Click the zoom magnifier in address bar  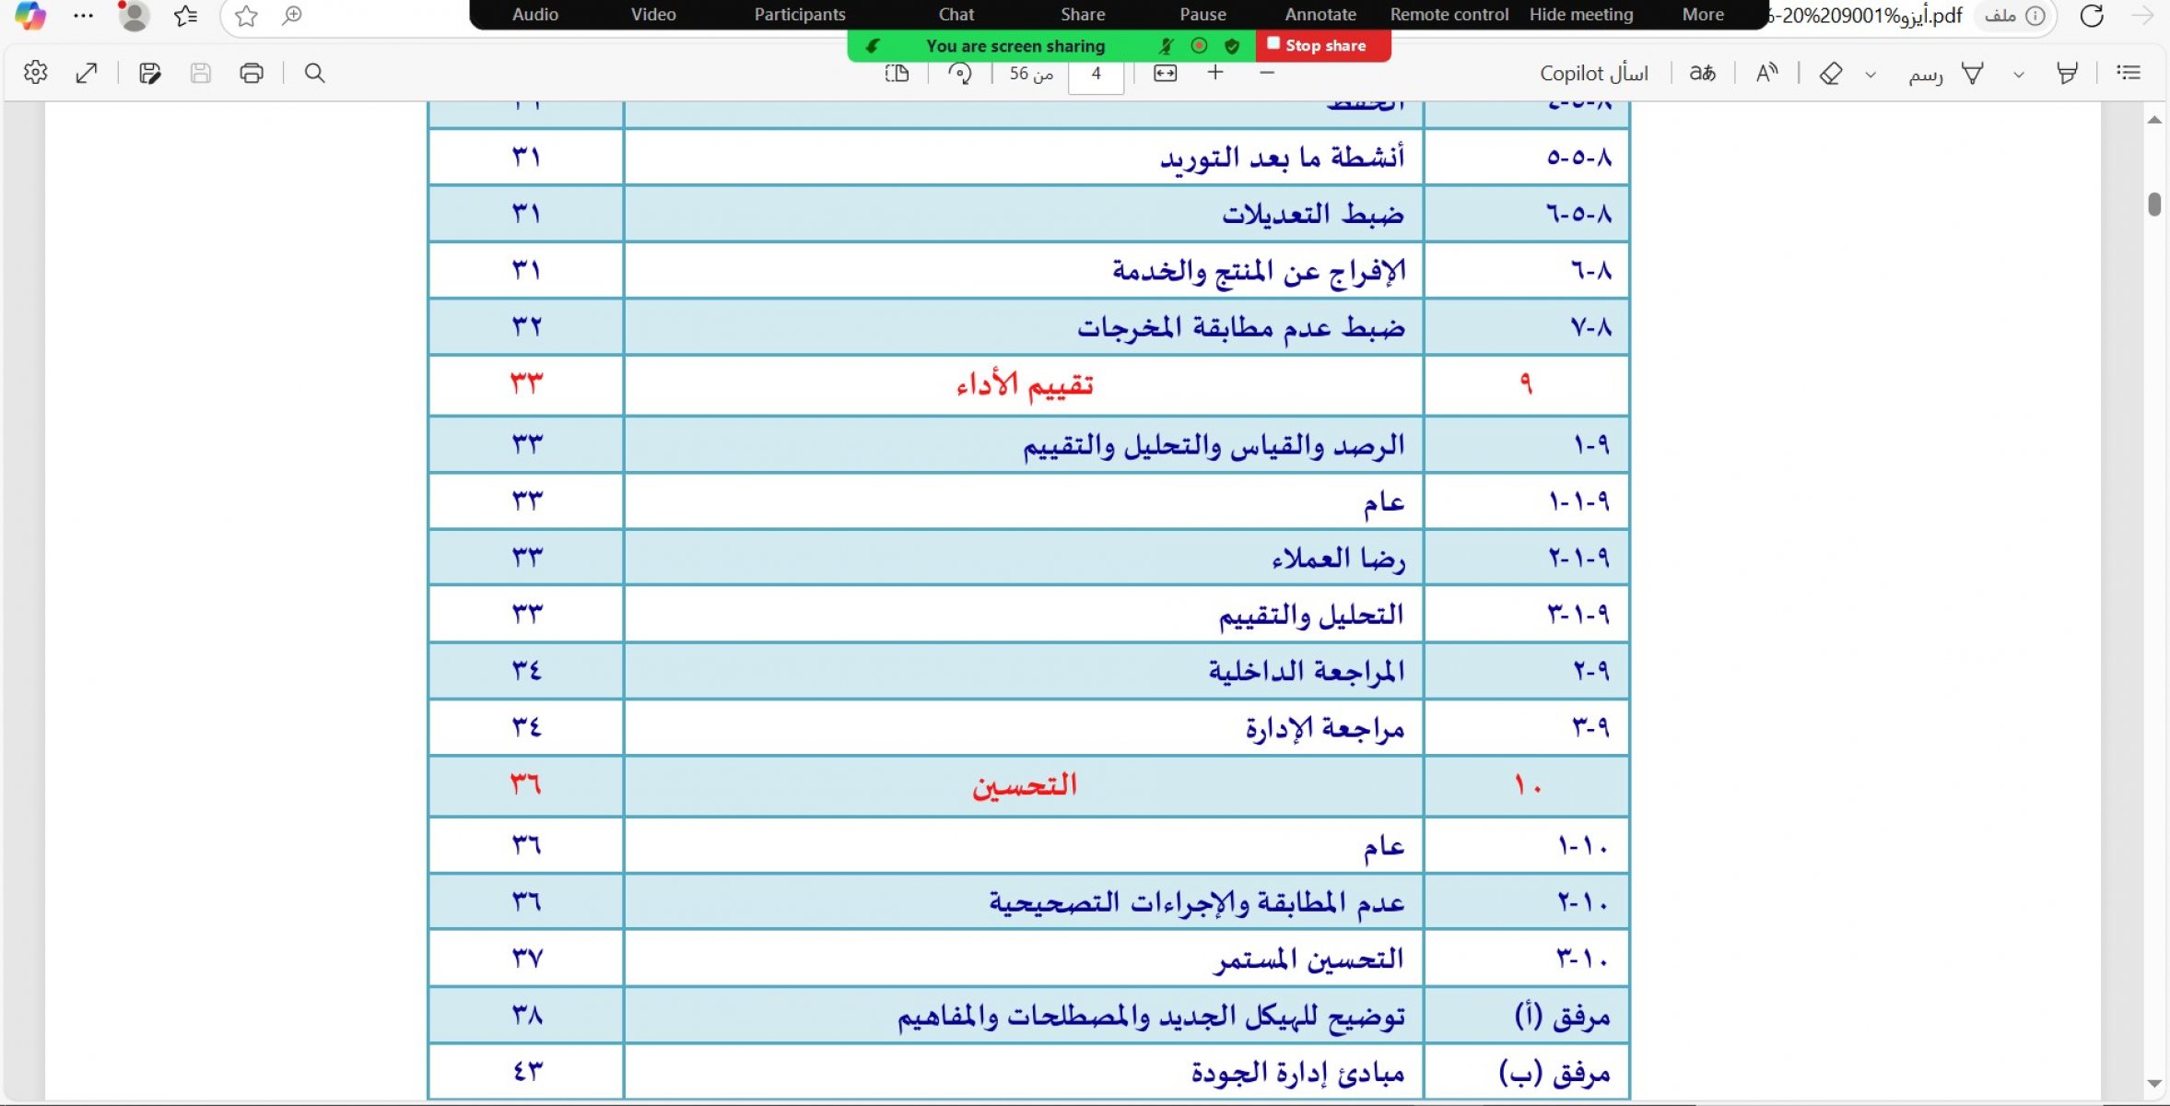coord(292,16)
